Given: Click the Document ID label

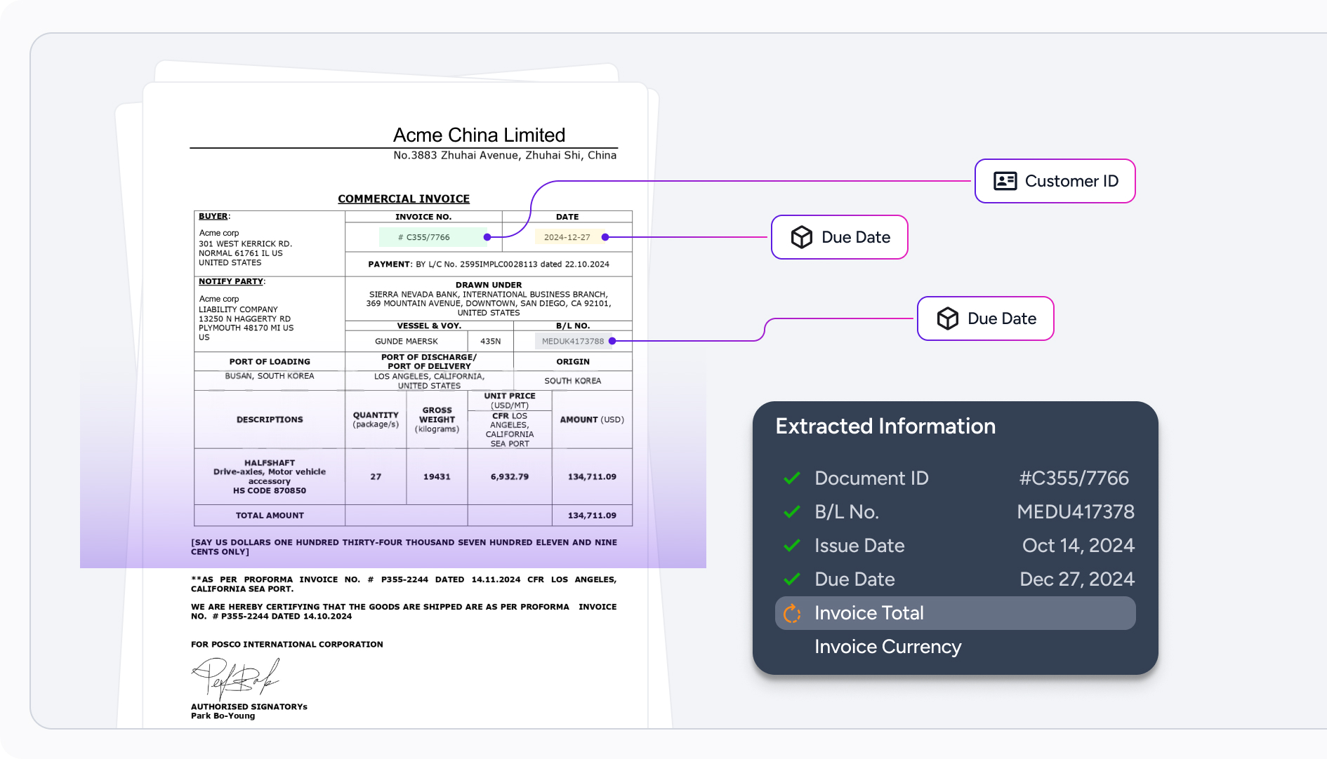Looking at the screenshot, I should (x=871, y=478).
